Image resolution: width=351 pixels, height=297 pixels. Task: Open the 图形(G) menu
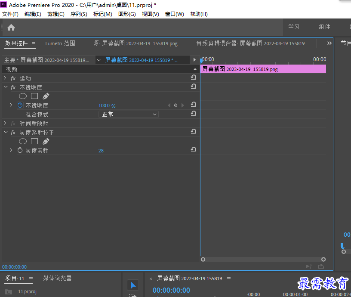(x=127, y=14)
